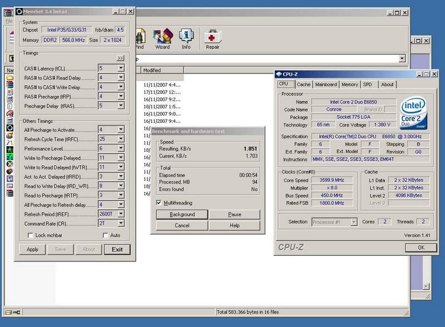Click OK in the CPU-Z window
Viewport: 445px width, 327px height.
[x=421, y=248]
